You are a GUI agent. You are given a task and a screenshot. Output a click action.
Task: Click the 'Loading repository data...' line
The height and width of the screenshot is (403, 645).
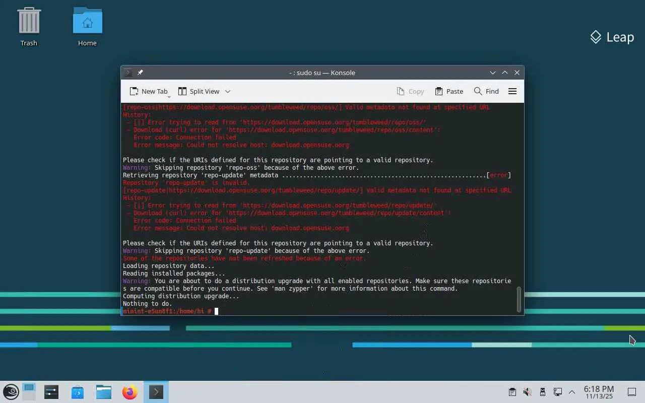point(169,266)
